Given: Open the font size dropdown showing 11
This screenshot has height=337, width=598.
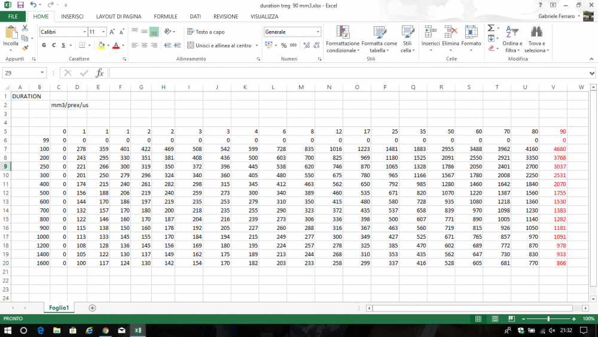Looking at the screenshot, I should (104, 32).
